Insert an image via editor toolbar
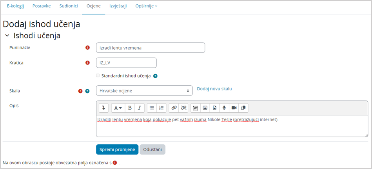This screenshot has width=372, height=169. pyautogui.click(x=205, y=108)
